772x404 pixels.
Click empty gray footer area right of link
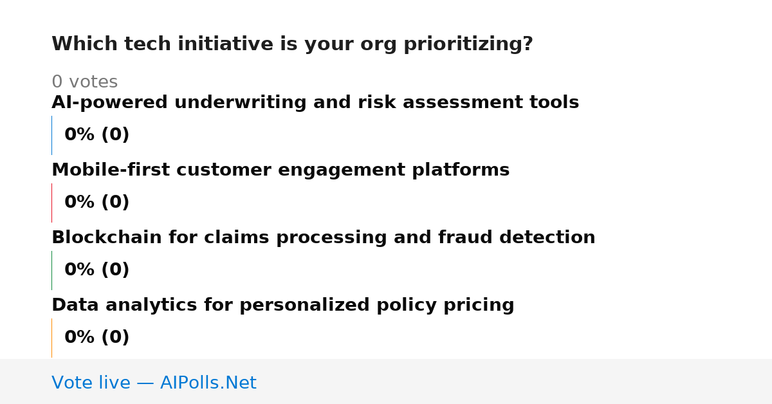(x=515, y=381)
